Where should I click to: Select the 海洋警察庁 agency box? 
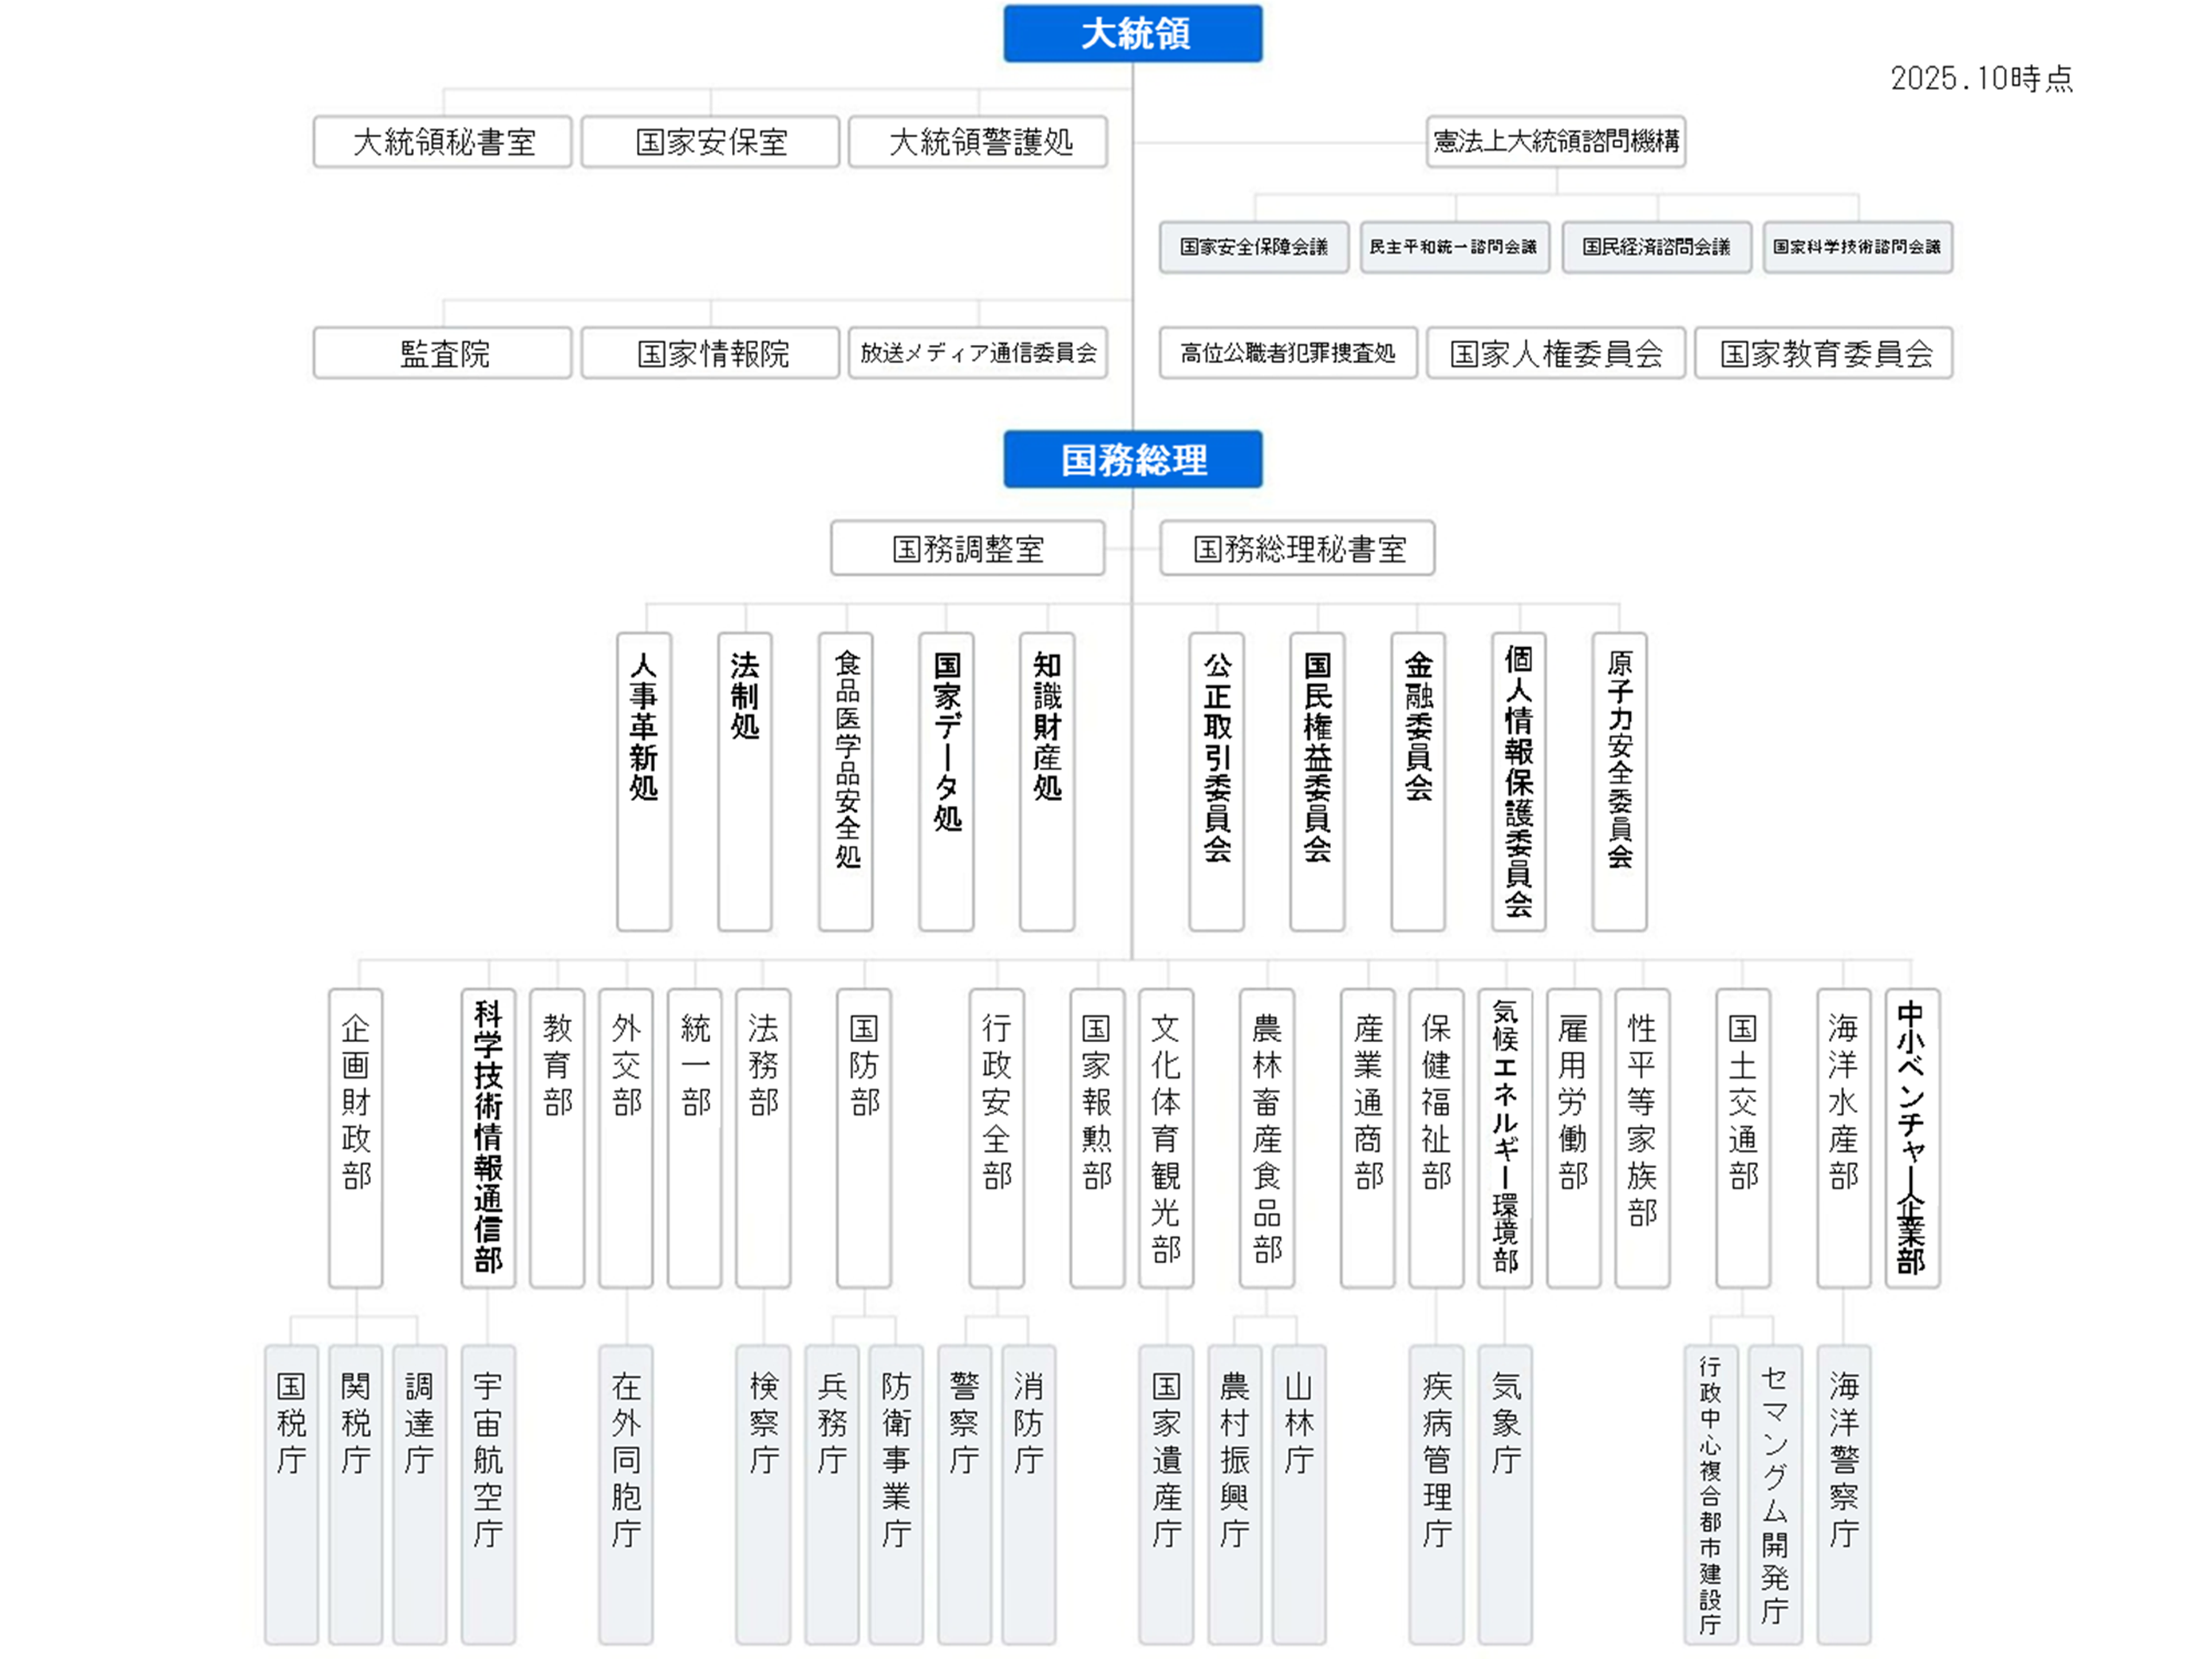click(x=1843, y=1493)
